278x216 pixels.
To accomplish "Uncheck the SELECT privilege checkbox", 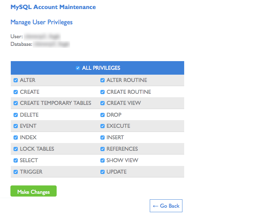I will [x=16, y=160].
